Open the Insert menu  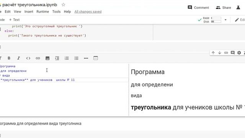(29, 11)
